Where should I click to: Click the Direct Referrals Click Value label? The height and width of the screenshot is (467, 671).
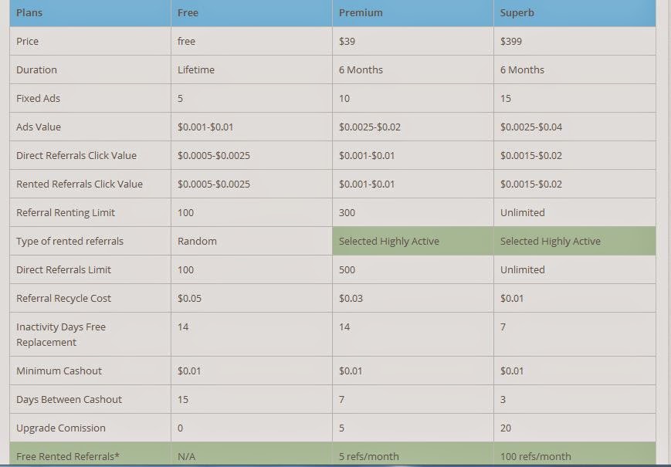76,155
